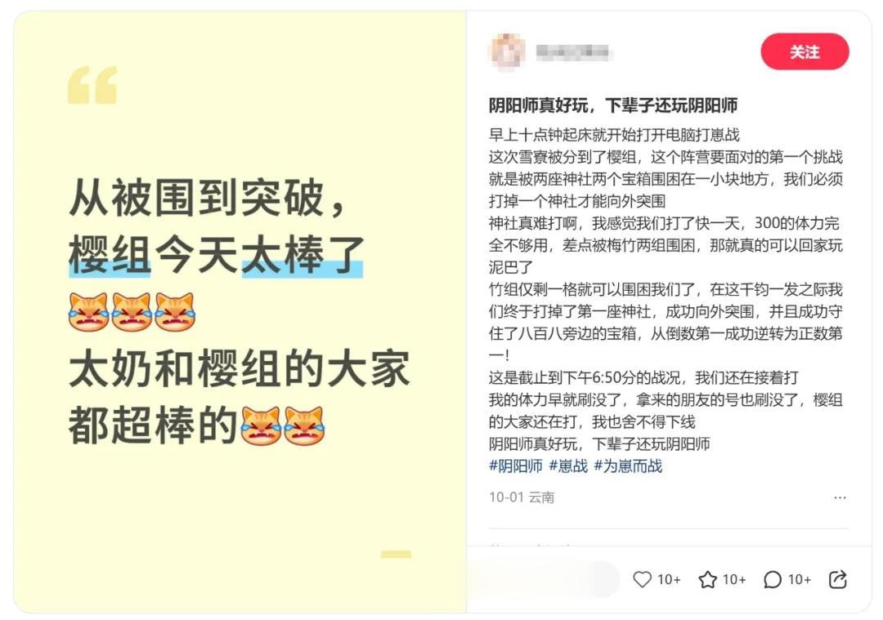883x620 pixels.
Task: Click the yellow page indicator bar on the image
Action: click(x=396, y=554)
